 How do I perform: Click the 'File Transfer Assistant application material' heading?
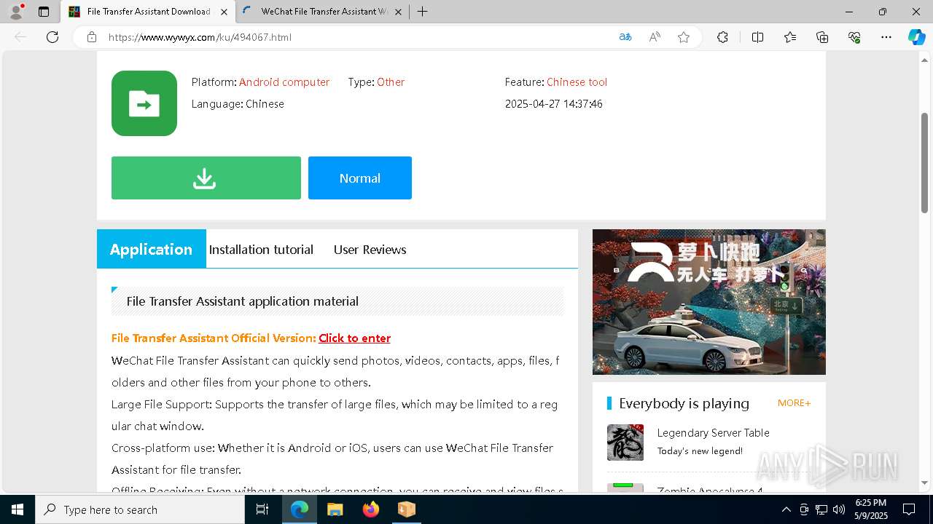[x=243, y=301]
